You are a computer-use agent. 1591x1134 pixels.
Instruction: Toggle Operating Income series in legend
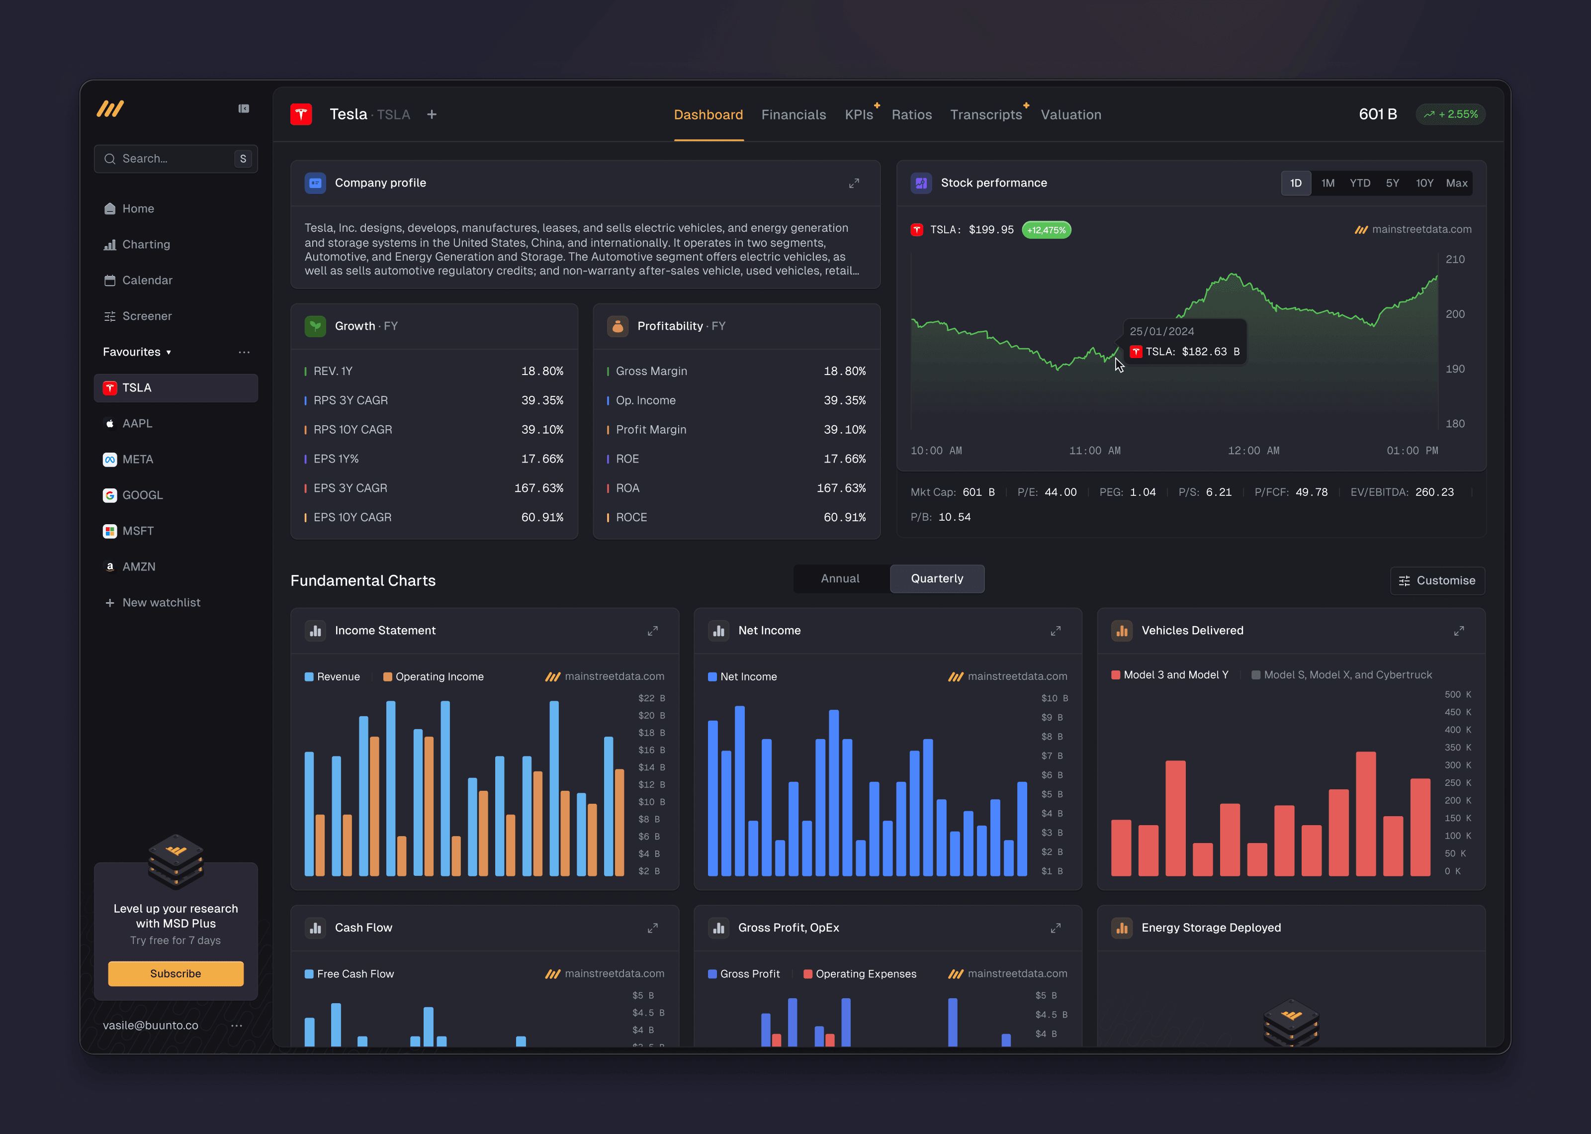tap(434, 676)
